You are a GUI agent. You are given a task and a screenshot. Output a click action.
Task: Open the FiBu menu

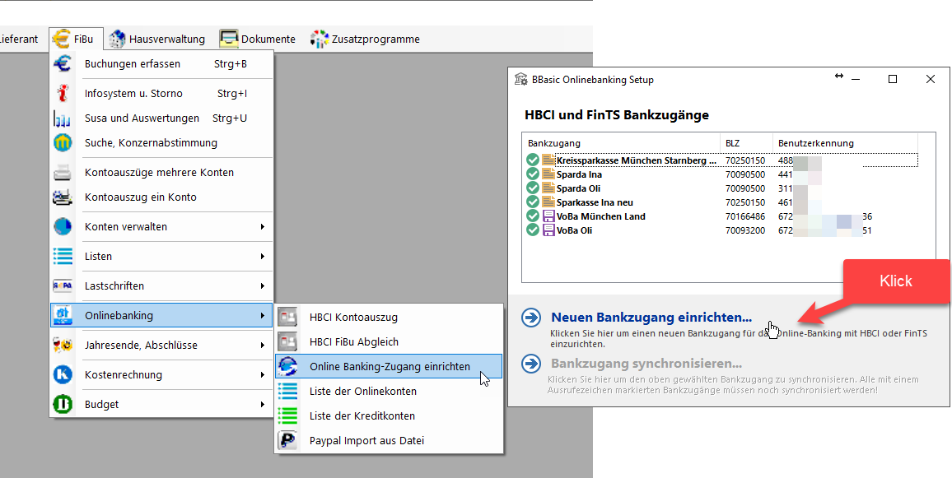74,39
